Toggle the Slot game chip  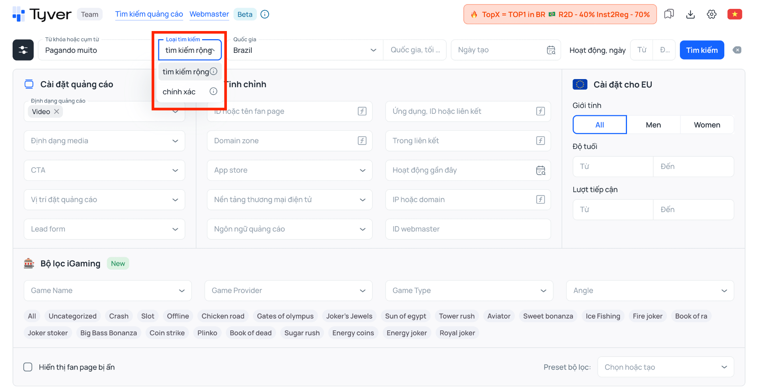(148, 316)
